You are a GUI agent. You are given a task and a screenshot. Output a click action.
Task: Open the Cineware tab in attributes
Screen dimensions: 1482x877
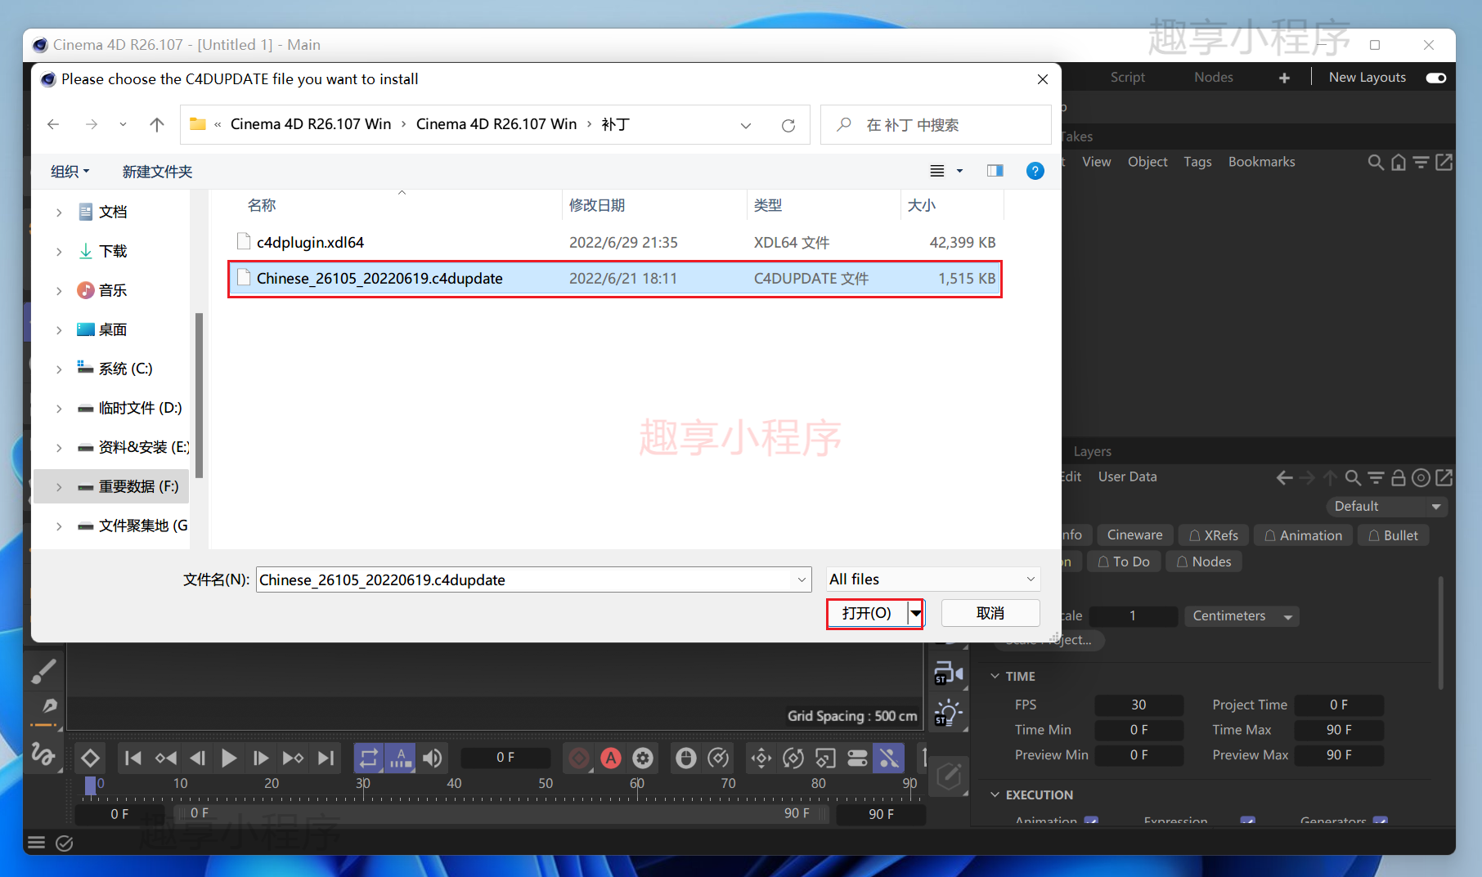[1135, 535]
